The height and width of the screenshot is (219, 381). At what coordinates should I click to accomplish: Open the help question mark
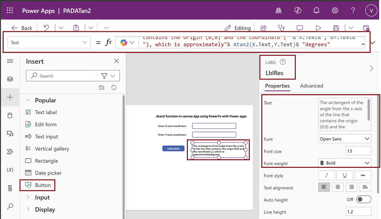click(353, 10)
